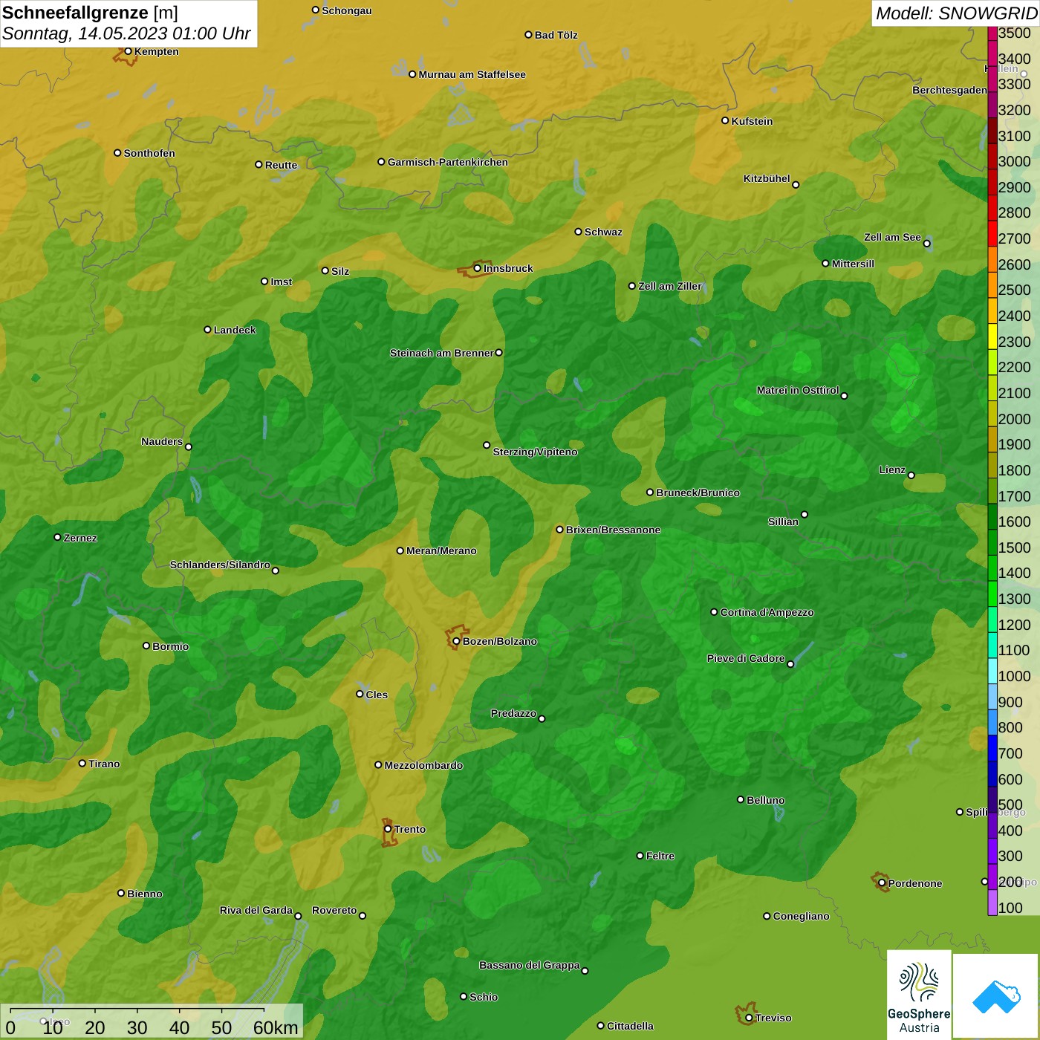
Task: Click the Sterzing/Vipiteno label
Action: click(535, 452)
